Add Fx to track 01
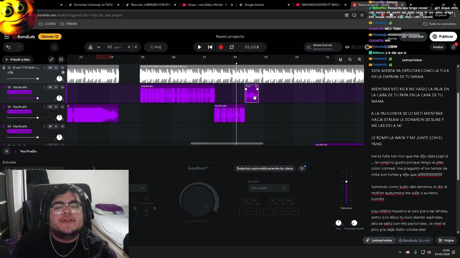Screen dimensions: 460x258 tap(10, 72)
